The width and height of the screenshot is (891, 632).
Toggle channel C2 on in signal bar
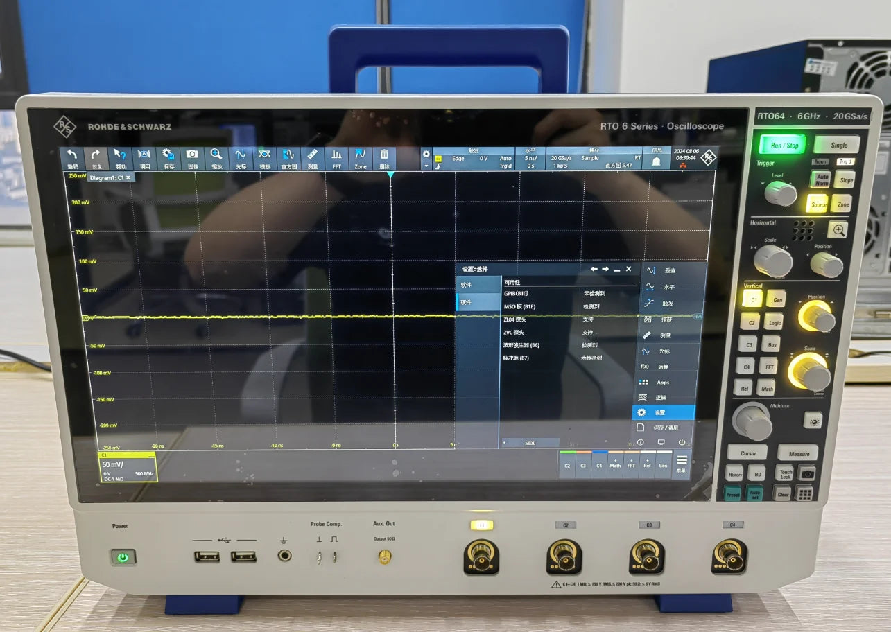(567, 465)
